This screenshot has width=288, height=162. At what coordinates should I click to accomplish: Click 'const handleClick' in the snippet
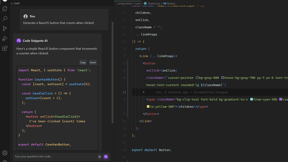tap(37, 93)
